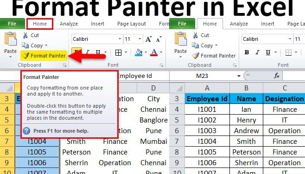The image size is (305, 174).
Task: Expand Fill Color dropdown arrow
Action: tap(146, 52)
